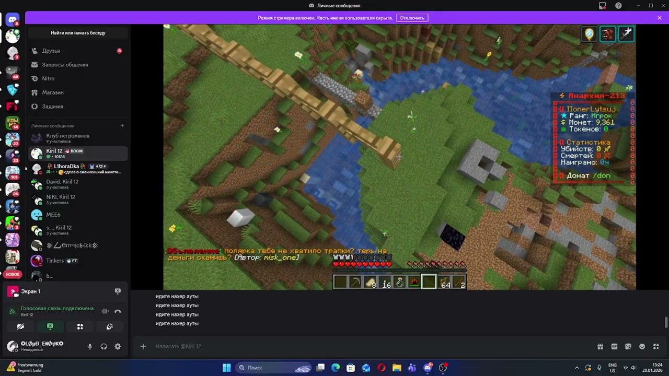Open Клуб негроманов group chat
This screenshot has height=376, width=669.
coord(78,138)
